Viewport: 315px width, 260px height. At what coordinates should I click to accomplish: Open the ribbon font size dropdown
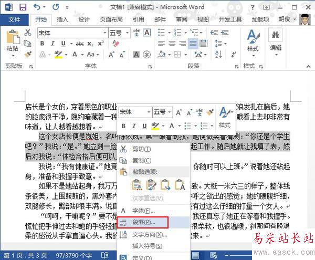point(127,33)
